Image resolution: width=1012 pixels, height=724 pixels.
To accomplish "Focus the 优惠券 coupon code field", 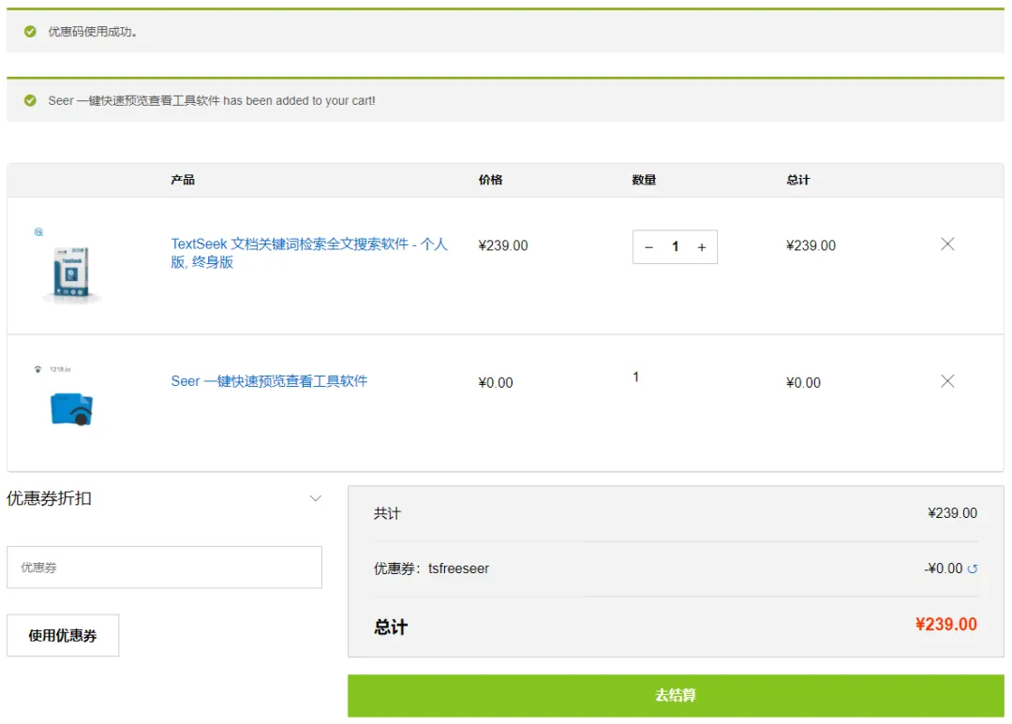I will pos(164,568).
